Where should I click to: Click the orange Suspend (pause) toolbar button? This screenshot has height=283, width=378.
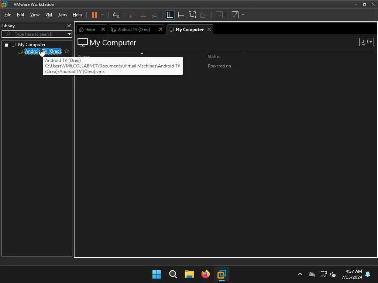tap(94, 15)
